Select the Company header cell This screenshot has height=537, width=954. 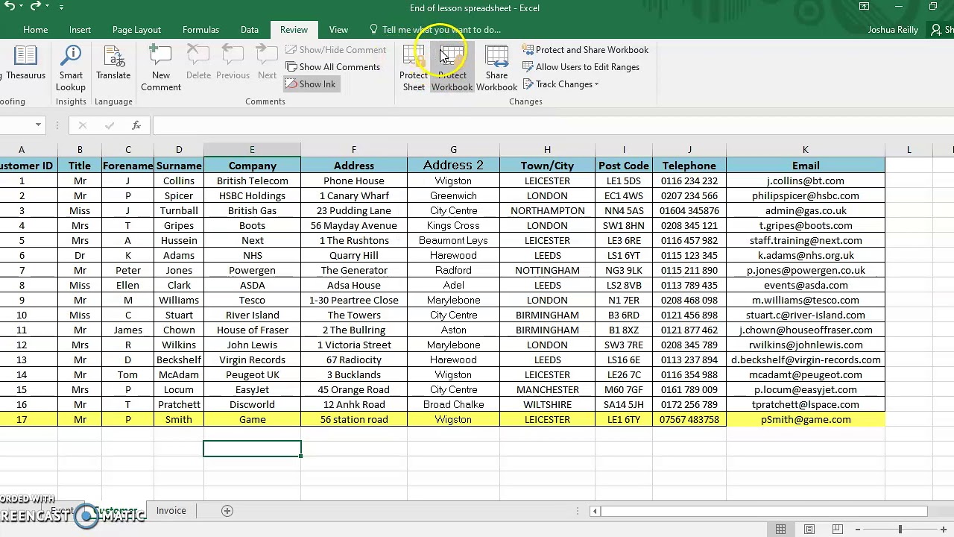pos(252,166)
